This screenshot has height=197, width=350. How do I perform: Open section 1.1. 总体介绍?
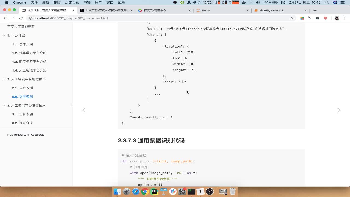click(22, 44)
